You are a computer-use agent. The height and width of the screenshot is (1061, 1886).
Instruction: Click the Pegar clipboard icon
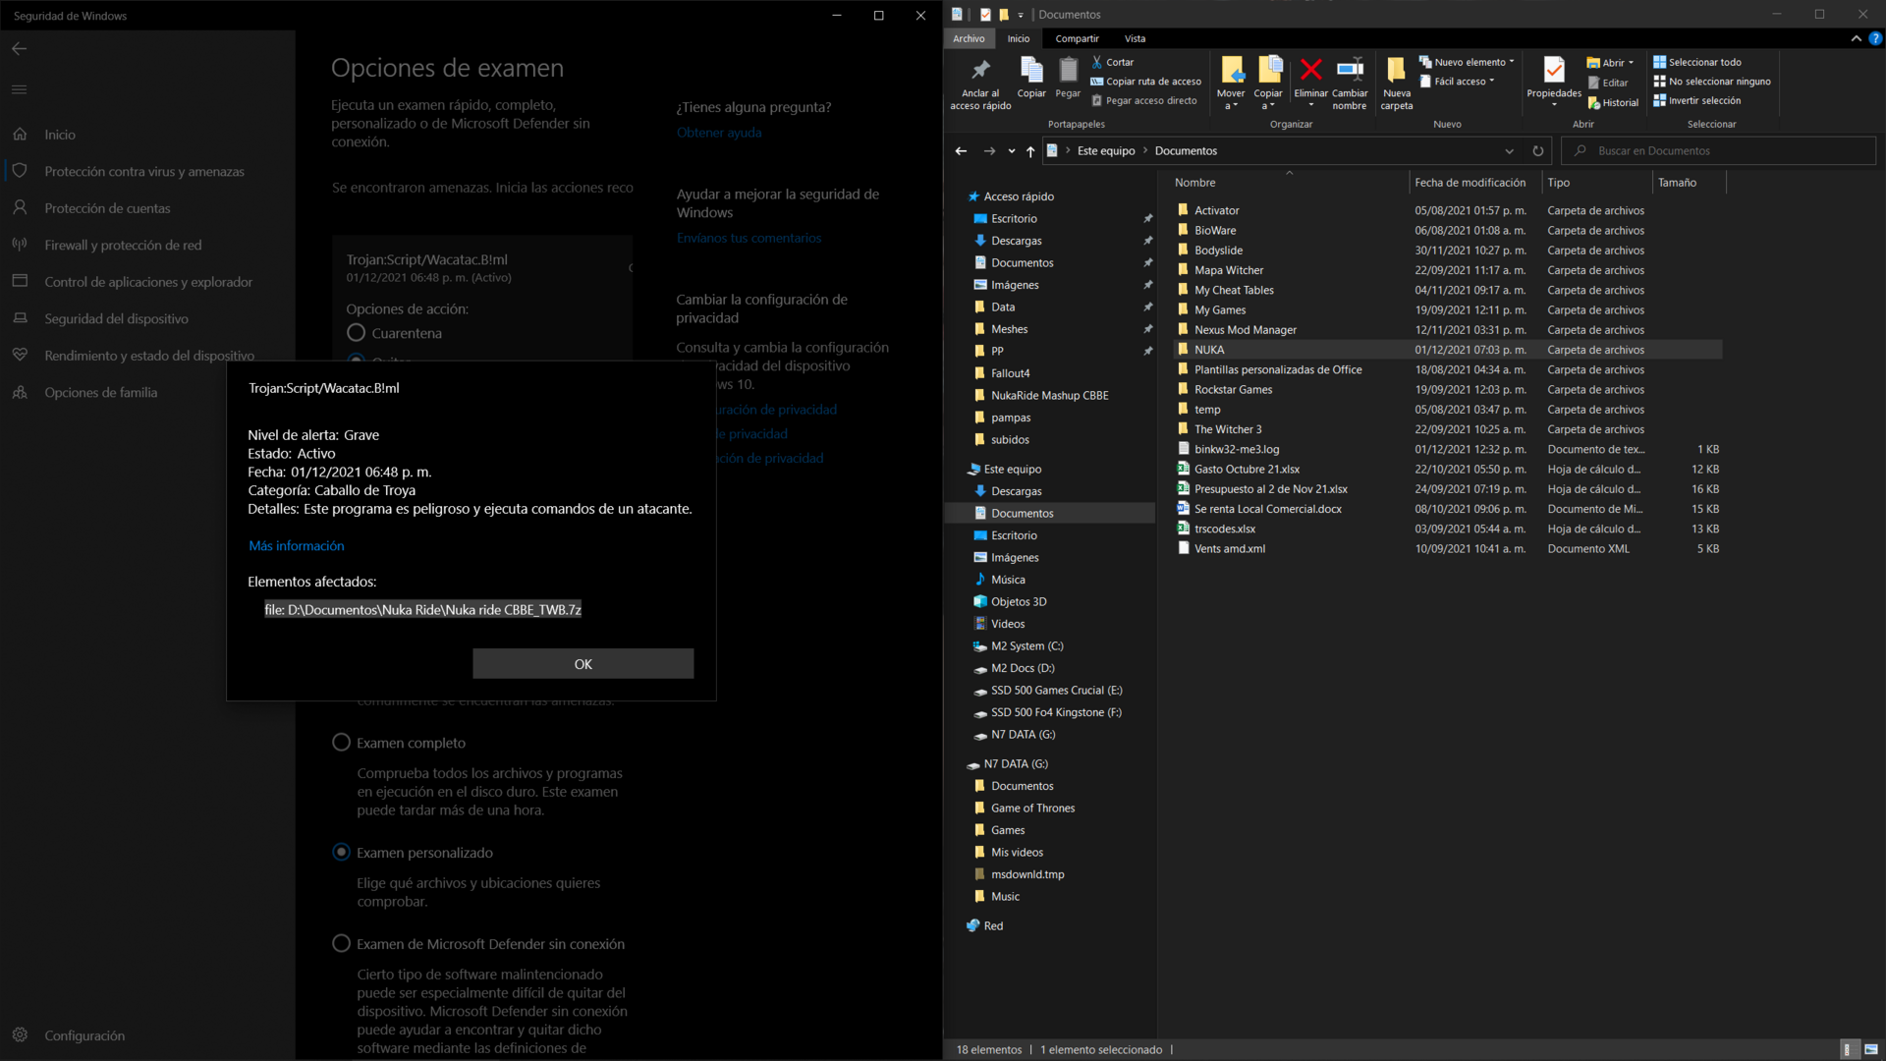(1068, 71)
